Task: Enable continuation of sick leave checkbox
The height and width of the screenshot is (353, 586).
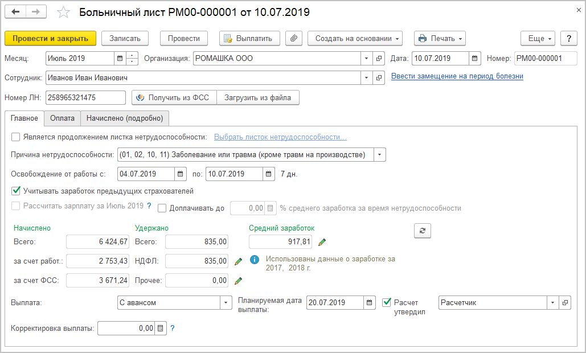Action: (x=15, y=137)
